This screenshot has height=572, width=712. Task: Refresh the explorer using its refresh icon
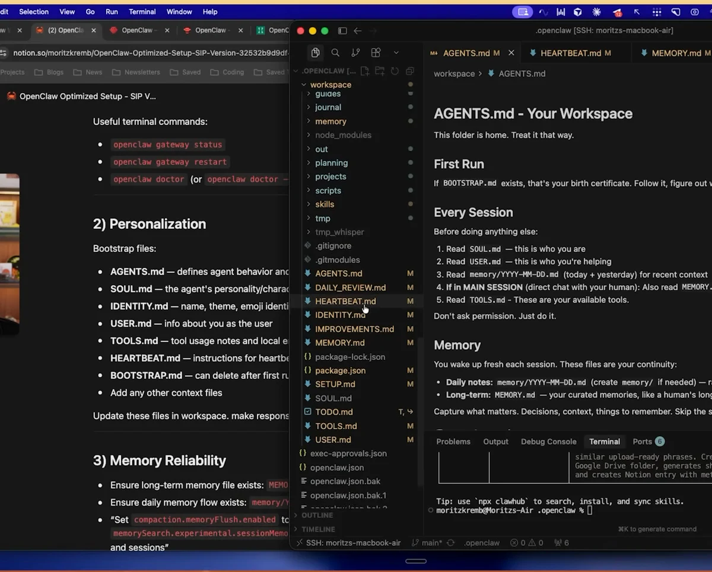pos(395,70)
